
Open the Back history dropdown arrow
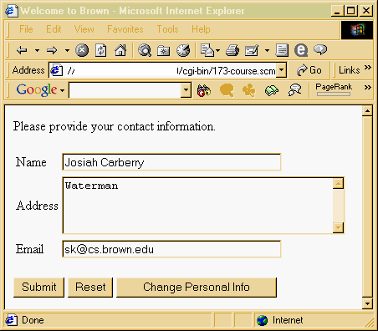37,51
